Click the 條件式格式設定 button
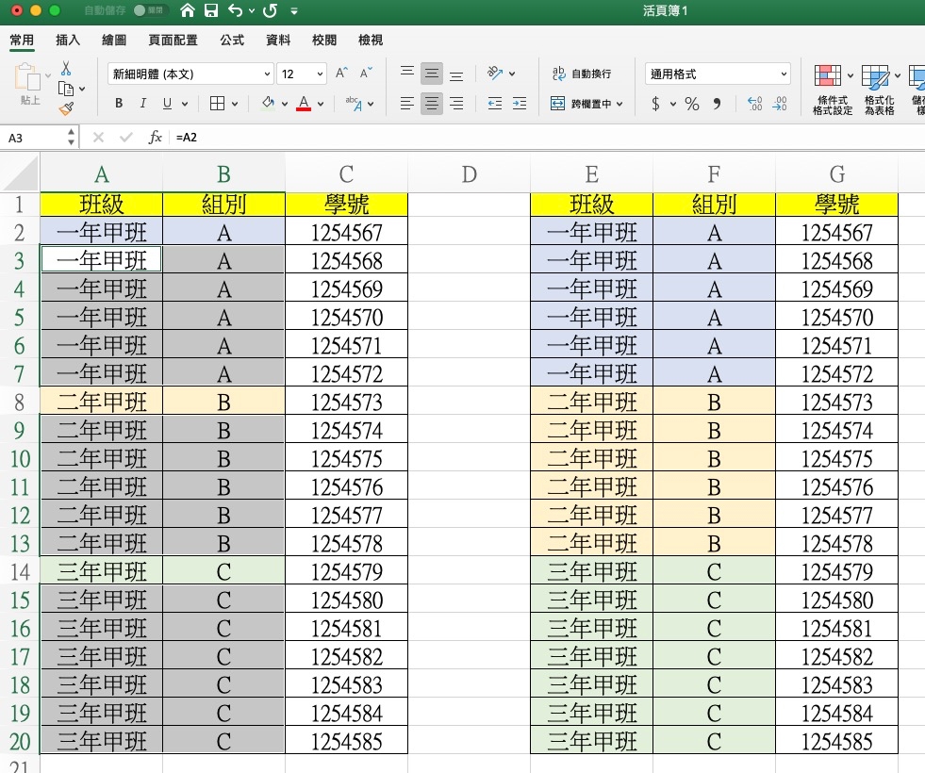 coord(832,90)
